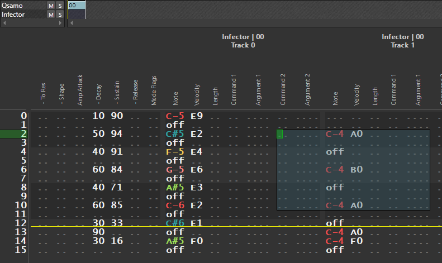The width and height of the screenshot is (442, 263).
Task: Click the Mode Flags column header
Action: pos(154,89)
